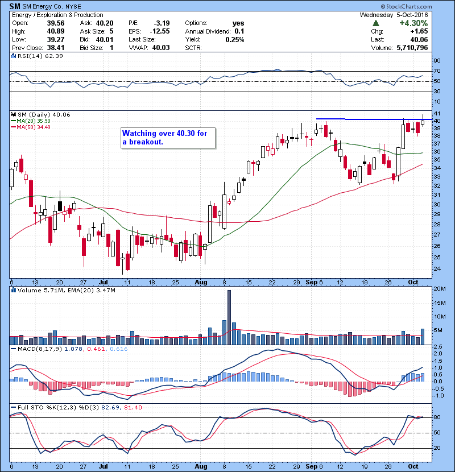Click the 80 level on stochastic scale
The height and width of the screenshot is (472, 455).
point(437,417)
